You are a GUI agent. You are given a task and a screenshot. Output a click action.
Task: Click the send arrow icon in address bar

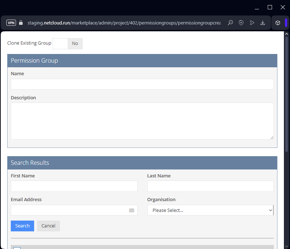point(252,23)
